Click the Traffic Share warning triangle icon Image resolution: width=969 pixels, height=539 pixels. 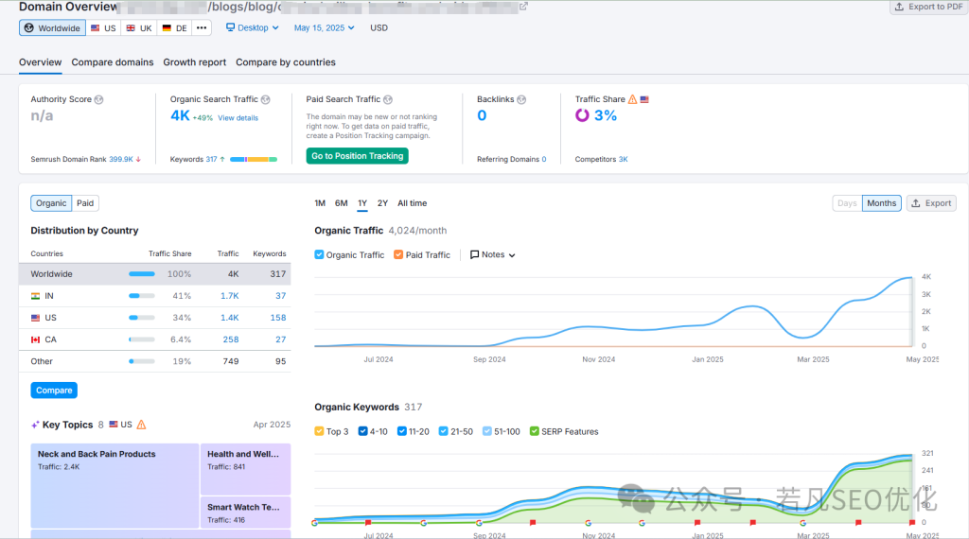633,99
